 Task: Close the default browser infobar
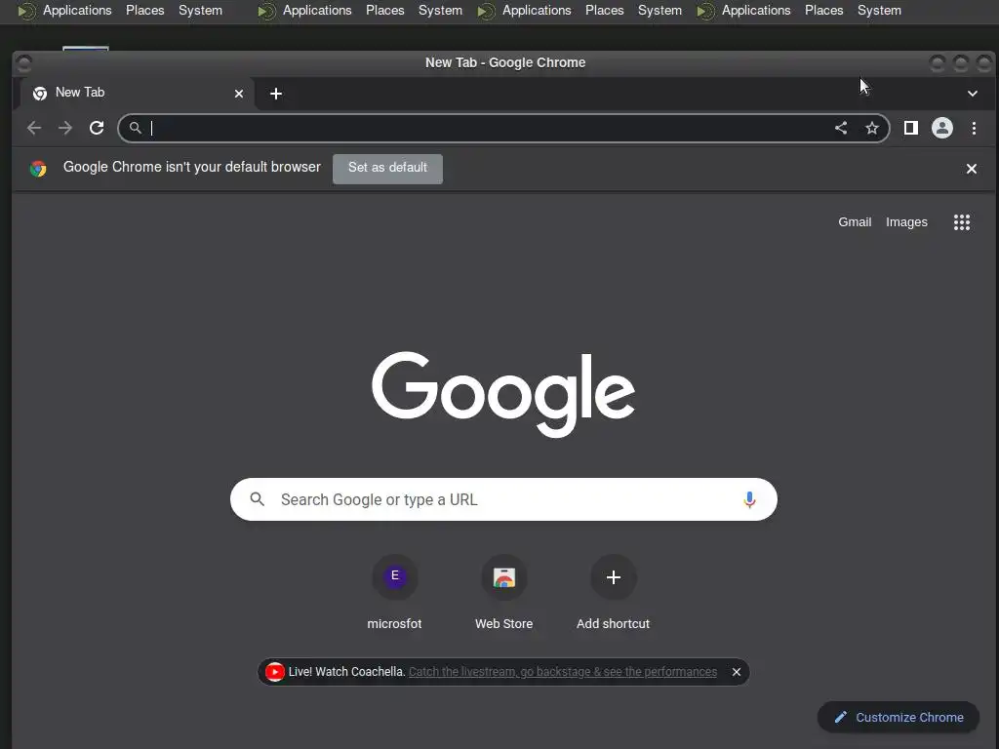click(x=972, y=169)
